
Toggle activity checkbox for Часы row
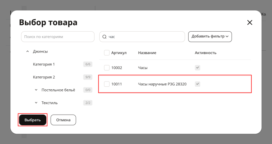click(x=197, y=68)
